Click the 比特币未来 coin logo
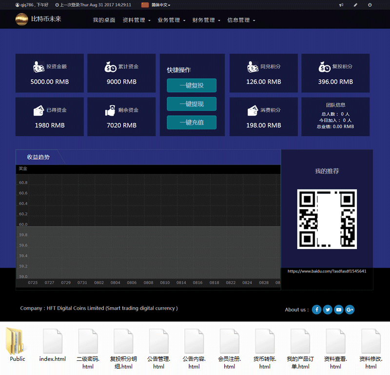Viewport: 390px width, 375px height. point(21,20)
